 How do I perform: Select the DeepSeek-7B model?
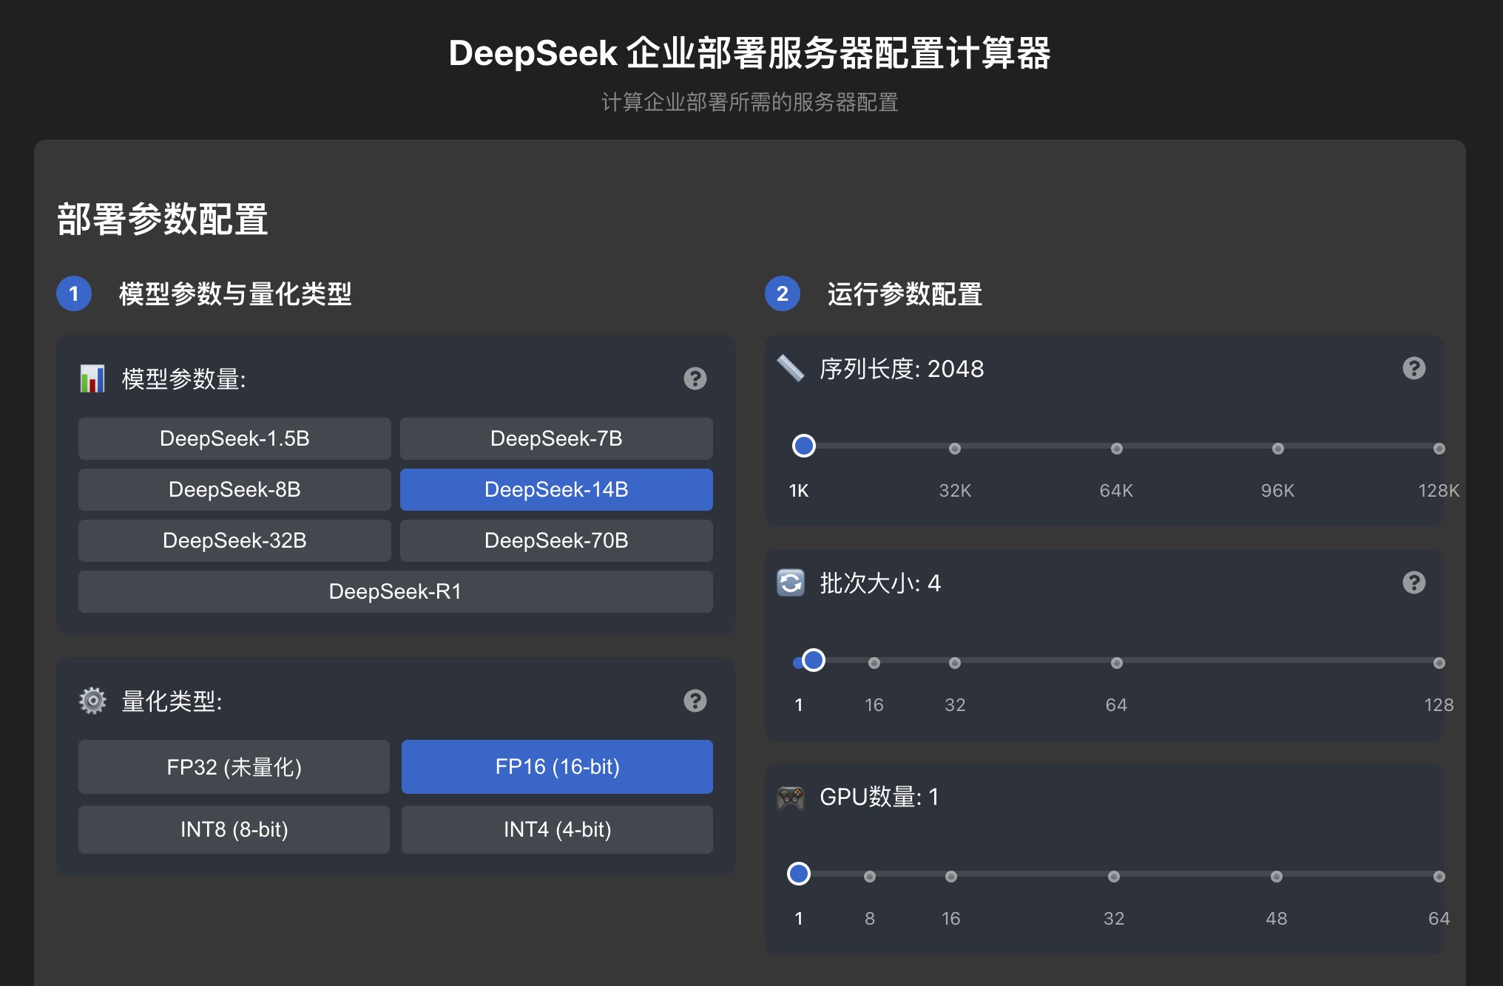pos(556,438)
